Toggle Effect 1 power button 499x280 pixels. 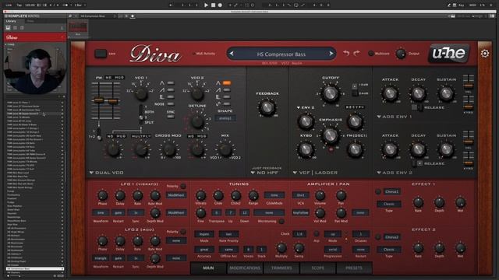click(377, 192)
